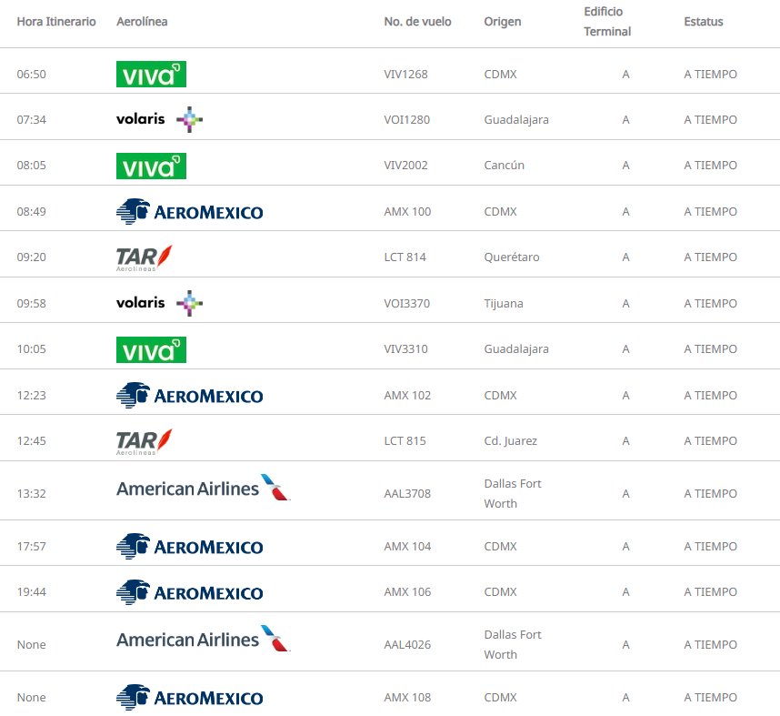Select flight number VIV3310

tap(406, 349)
